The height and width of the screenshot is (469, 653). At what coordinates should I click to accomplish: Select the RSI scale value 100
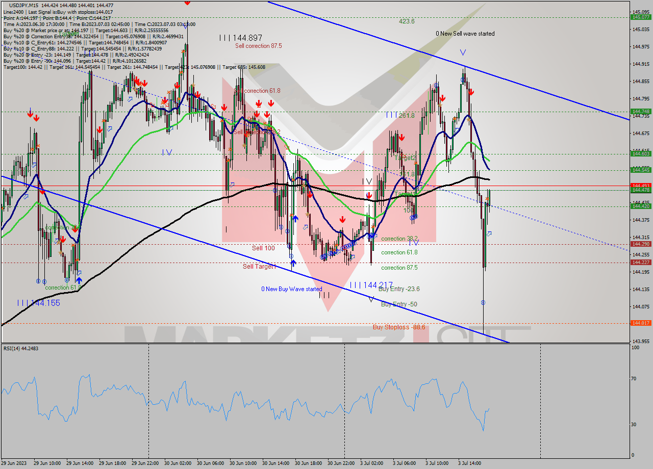point(636,348)
